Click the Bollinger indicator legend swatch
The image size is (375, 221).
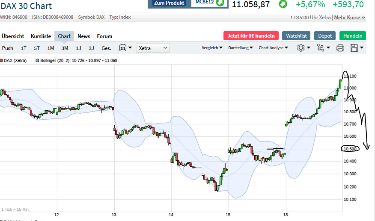coord(37,61)
